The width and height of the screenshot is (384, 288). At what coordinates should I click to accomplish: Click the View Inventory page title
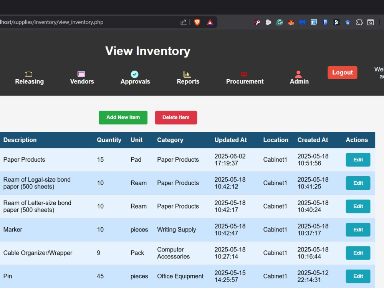pyautogui.click(x=148, y=51)
